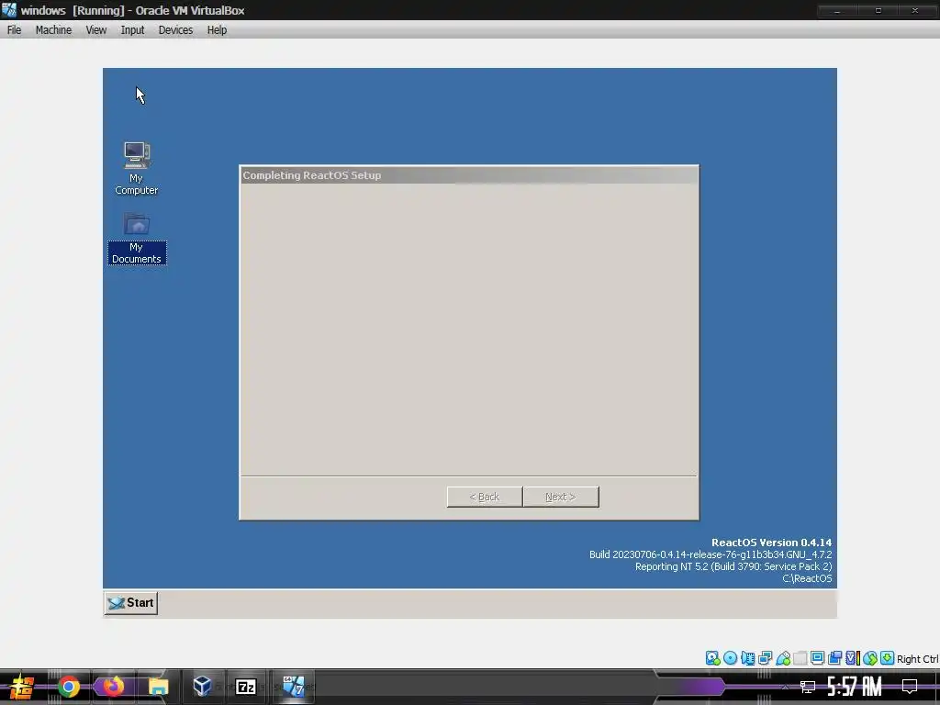Click the C:\ReactOS path text
The image size is (940, 705).
tap(807, 578)
